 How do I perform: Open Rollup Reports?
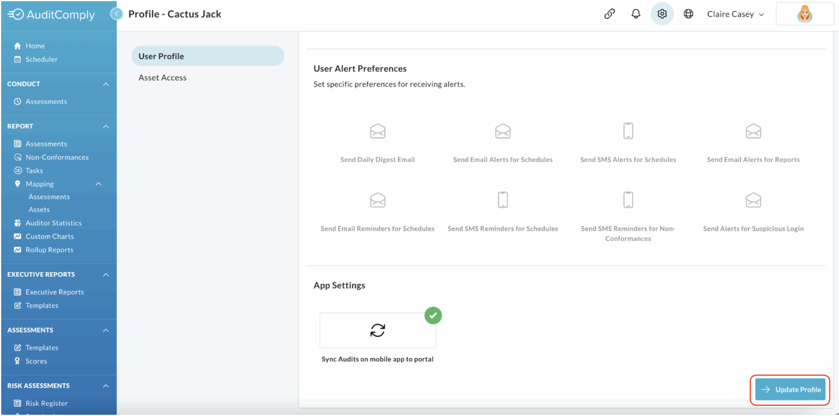(49, 250)
